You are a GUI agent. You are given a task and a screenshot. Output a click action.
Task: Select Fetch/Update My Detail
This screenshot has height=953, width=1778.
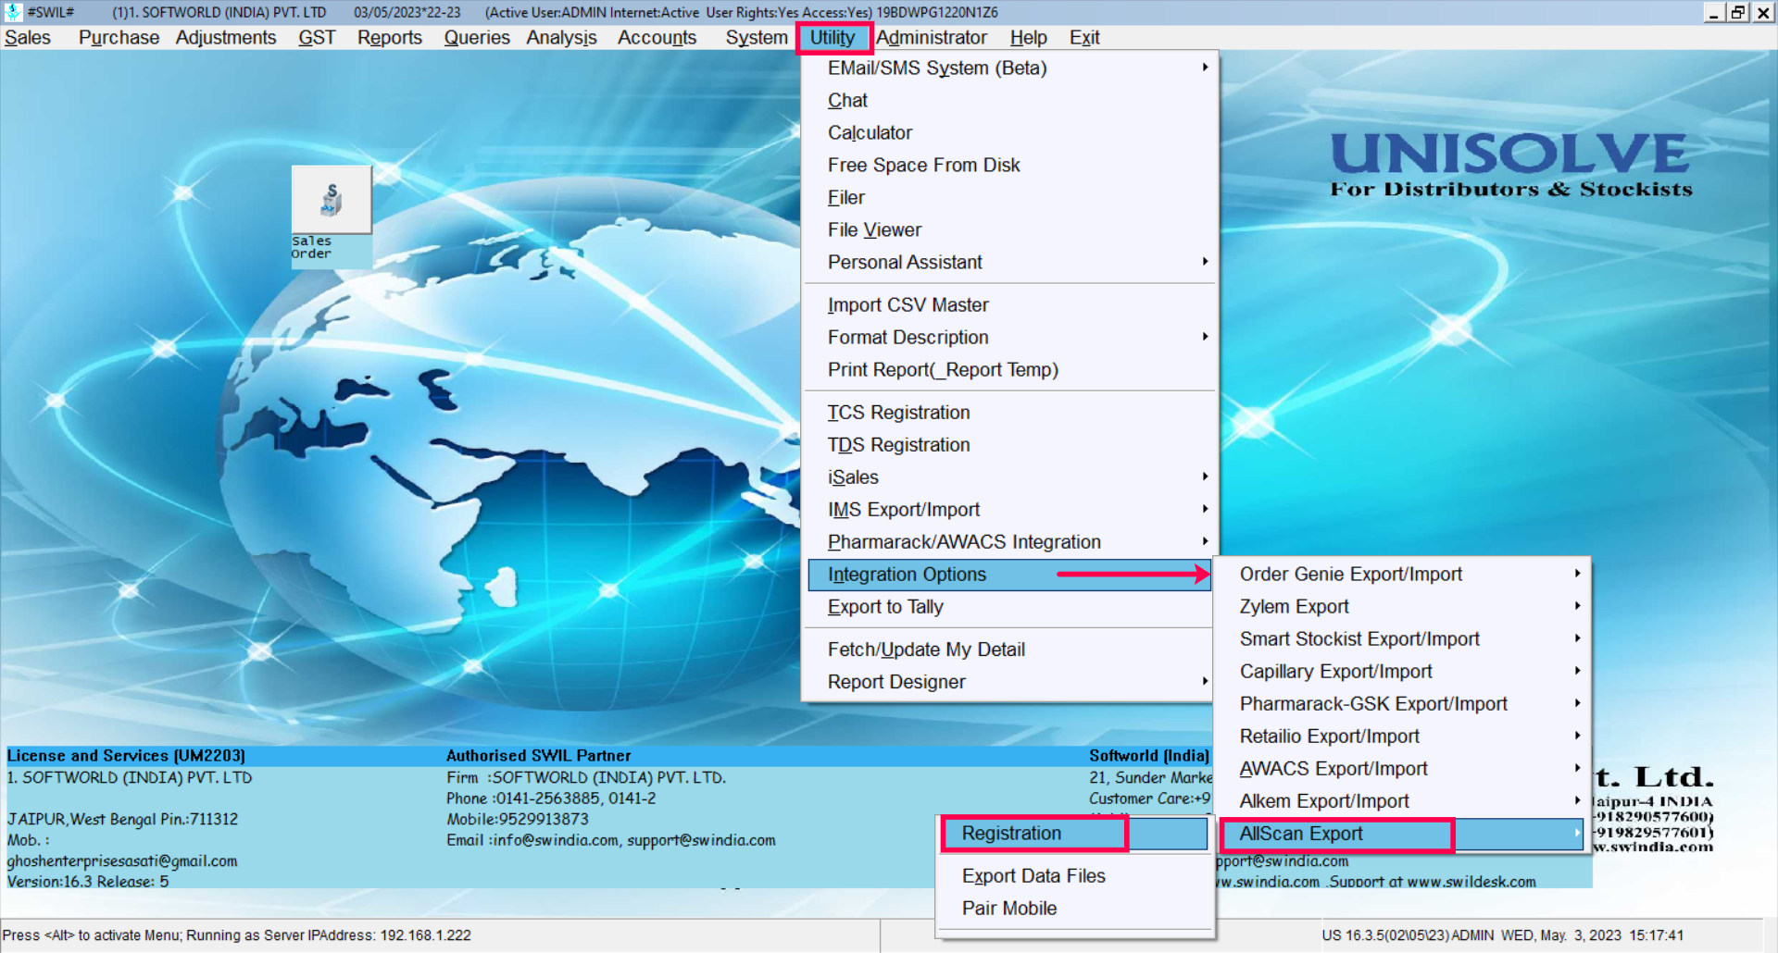(x=1009, y=650)
